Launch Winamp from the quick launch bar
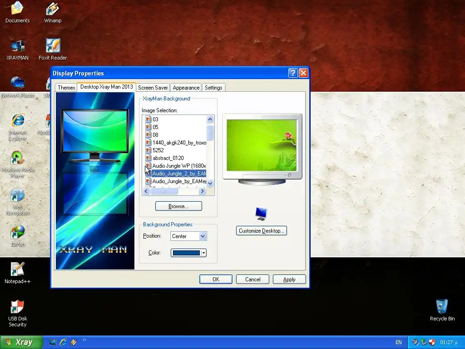This screenshot has height=349, width=465. coord(73,342)
